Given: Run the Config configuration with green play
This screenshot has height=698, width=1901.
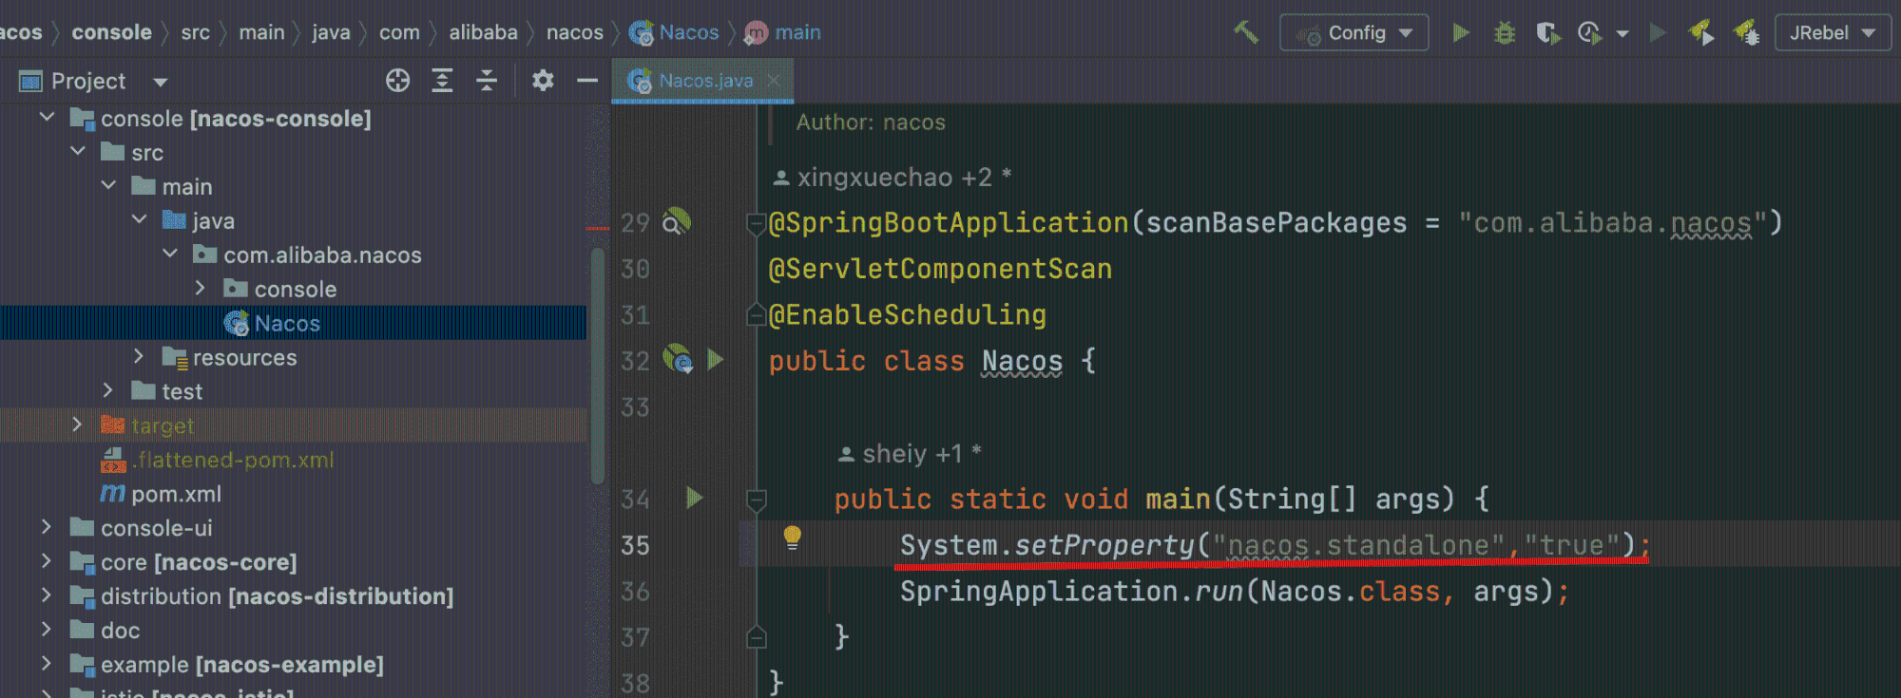Looking at the screenshot, I should pos(1461,33).
